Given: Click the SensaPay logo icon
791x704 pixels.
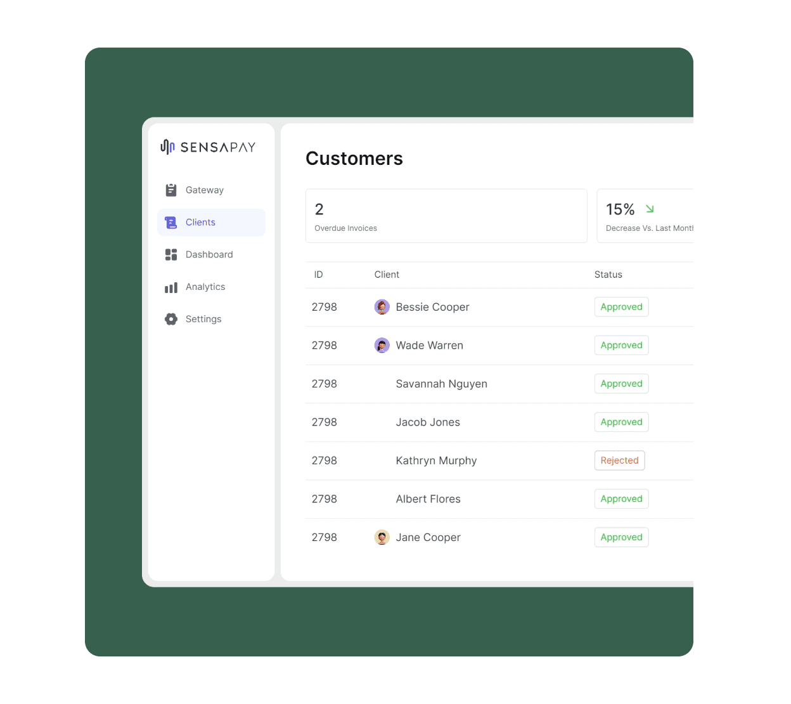Looking at the screenshot, I should [x=167, y=147].
